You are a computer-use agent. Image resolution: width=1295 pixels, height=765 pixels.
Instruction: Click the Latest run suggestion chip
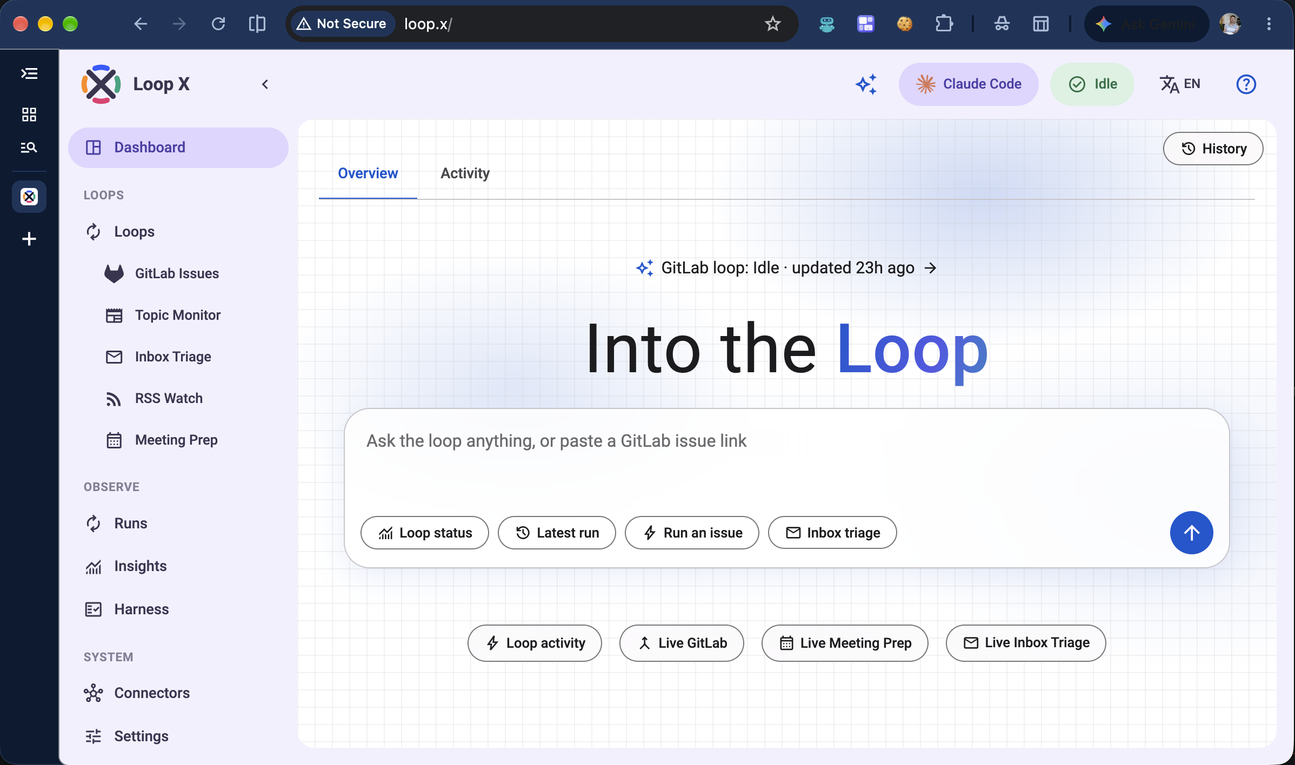coord(557,533)
